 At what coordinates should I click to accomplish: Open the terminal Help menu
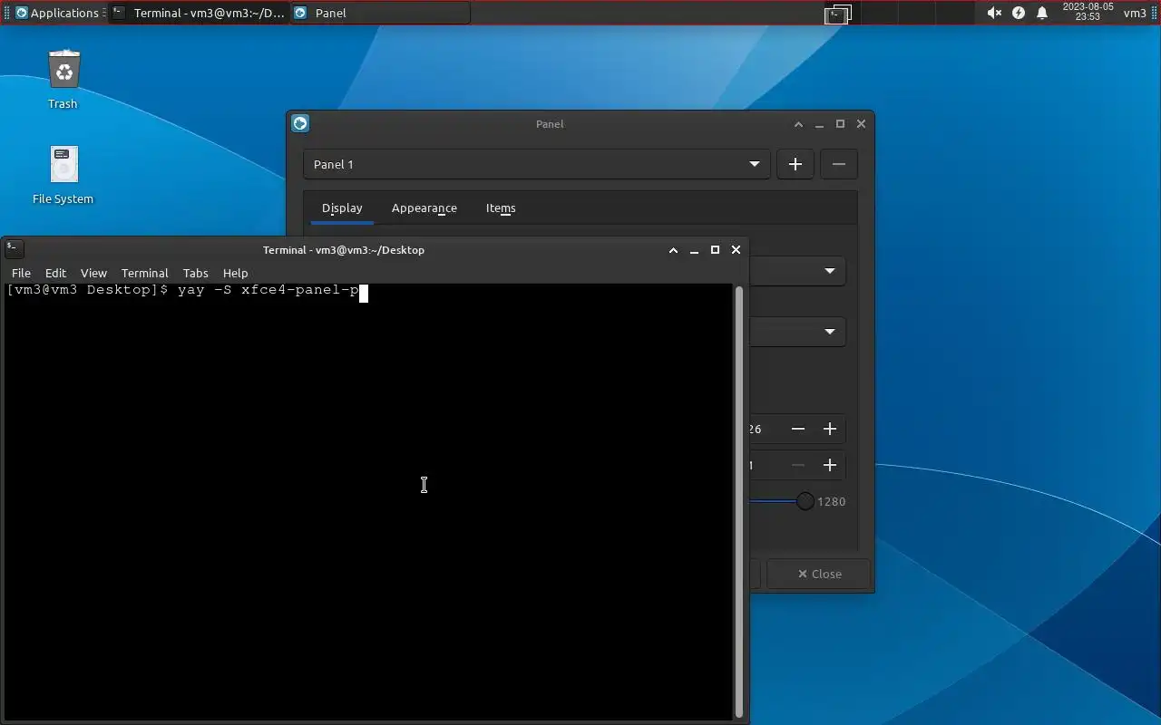pyautogui.click(x=235, y=273)
